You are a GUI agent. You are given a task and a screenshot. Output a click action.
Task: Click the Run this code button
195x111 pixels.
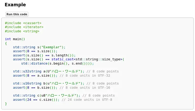tap(17, 14)
